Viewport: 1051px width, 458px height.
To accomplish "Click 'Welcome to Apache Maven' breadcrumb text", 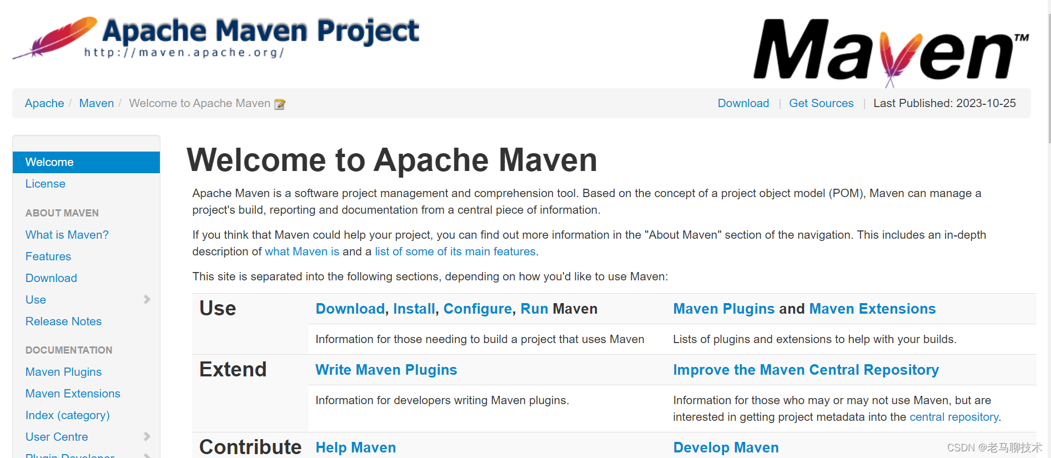I will 200,103.
